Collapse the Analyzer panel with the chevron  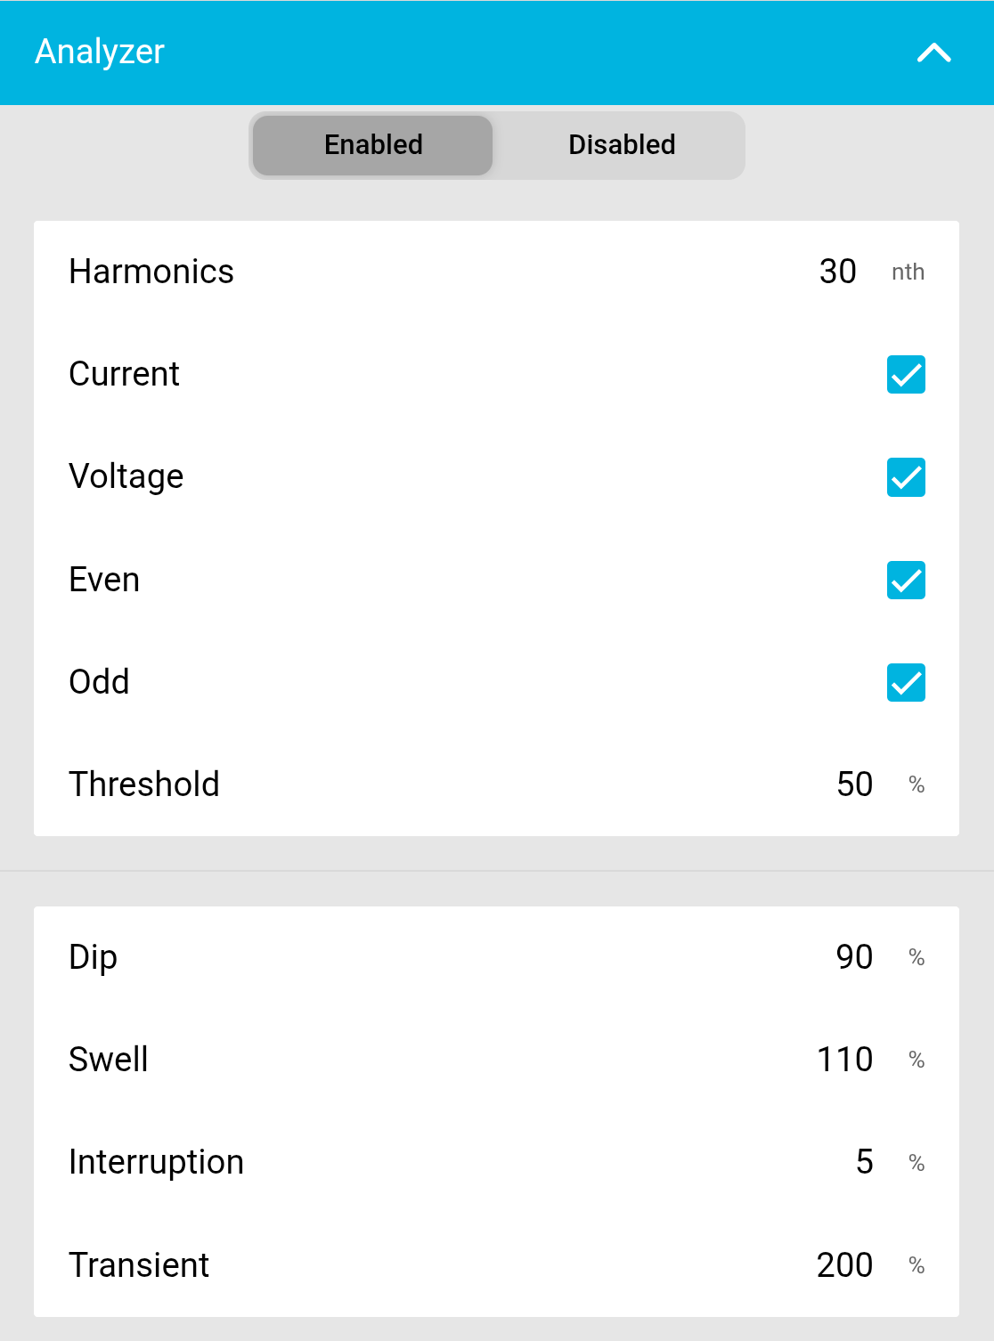[x=933, y=53]
